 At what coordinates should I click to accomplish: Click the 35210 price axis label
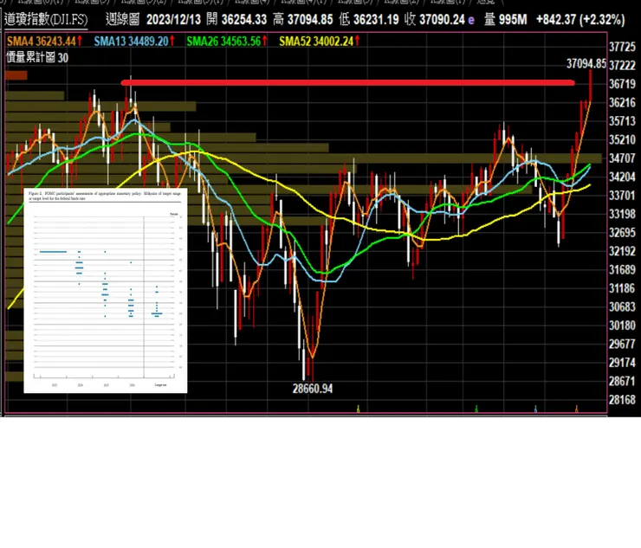[622, 139]
